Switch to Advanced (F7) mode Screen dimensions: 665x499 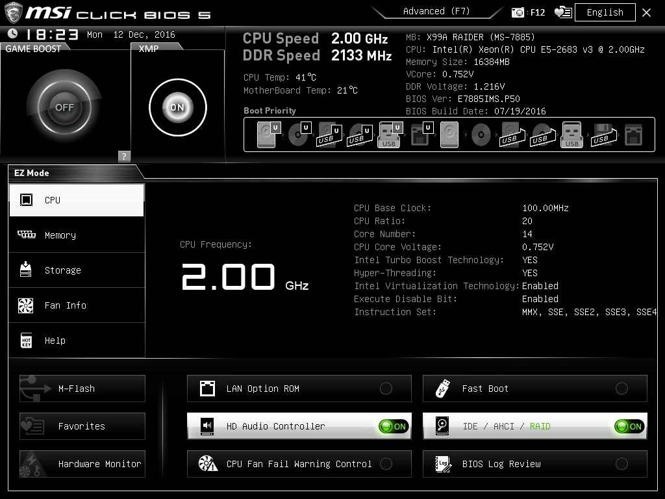pyautogui.click(x=436, y=11)
